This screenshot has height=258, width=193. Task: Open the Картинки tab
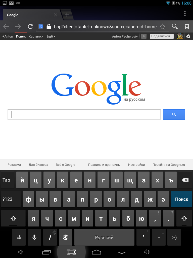36,37
